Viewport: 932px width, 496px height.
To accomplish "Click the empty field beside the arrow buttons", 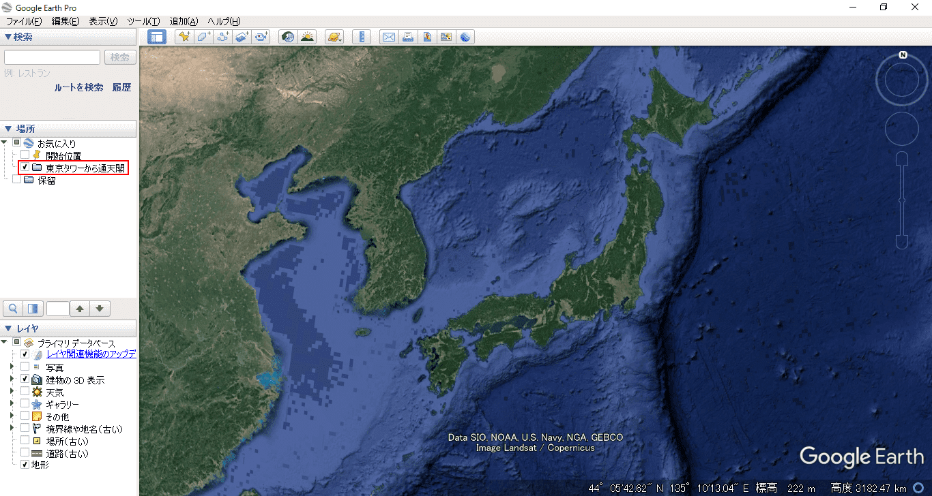I will (x=58, y=309).
